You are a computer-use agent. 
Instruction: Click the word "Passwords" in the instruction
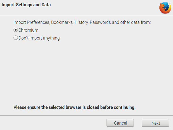(100, 22)
